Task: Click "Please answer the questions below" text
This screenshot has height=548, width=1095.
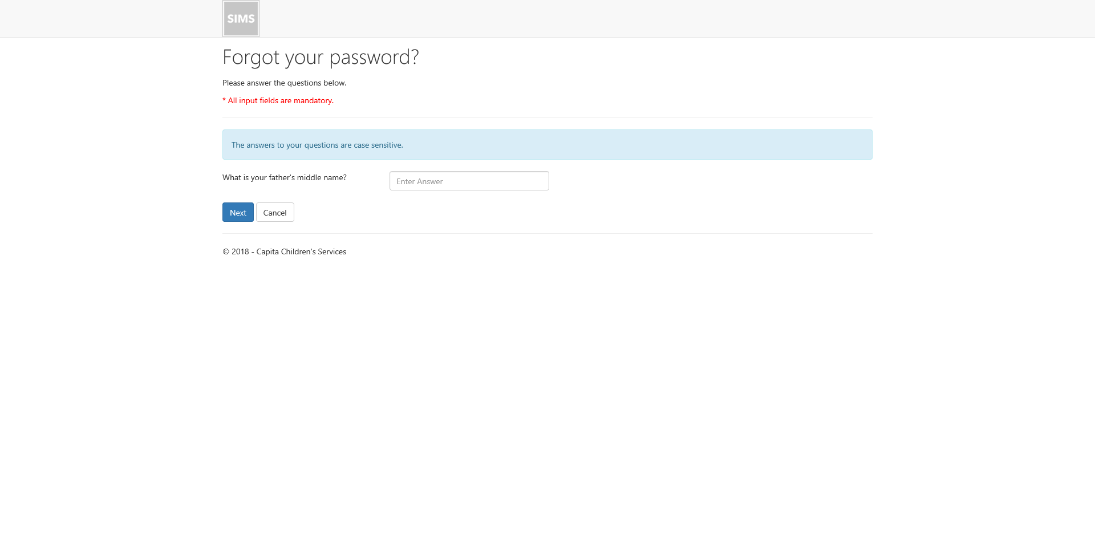Action: click(284, 83)
